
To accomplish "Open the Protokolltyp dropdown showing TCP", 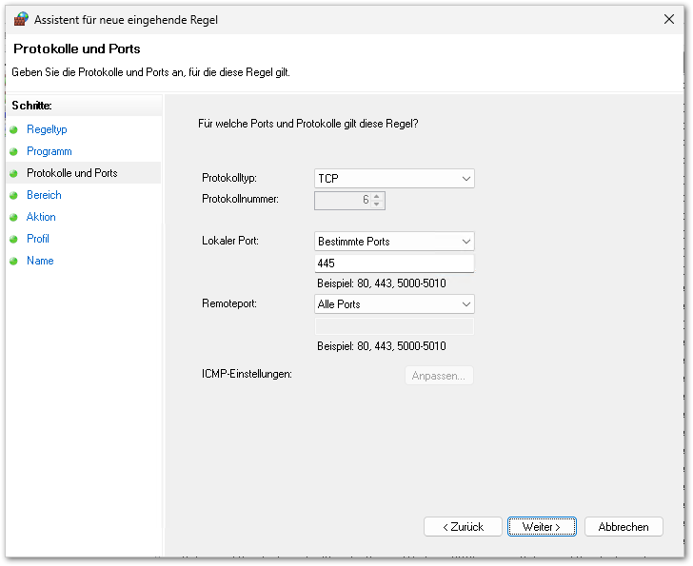I will 394,179.
